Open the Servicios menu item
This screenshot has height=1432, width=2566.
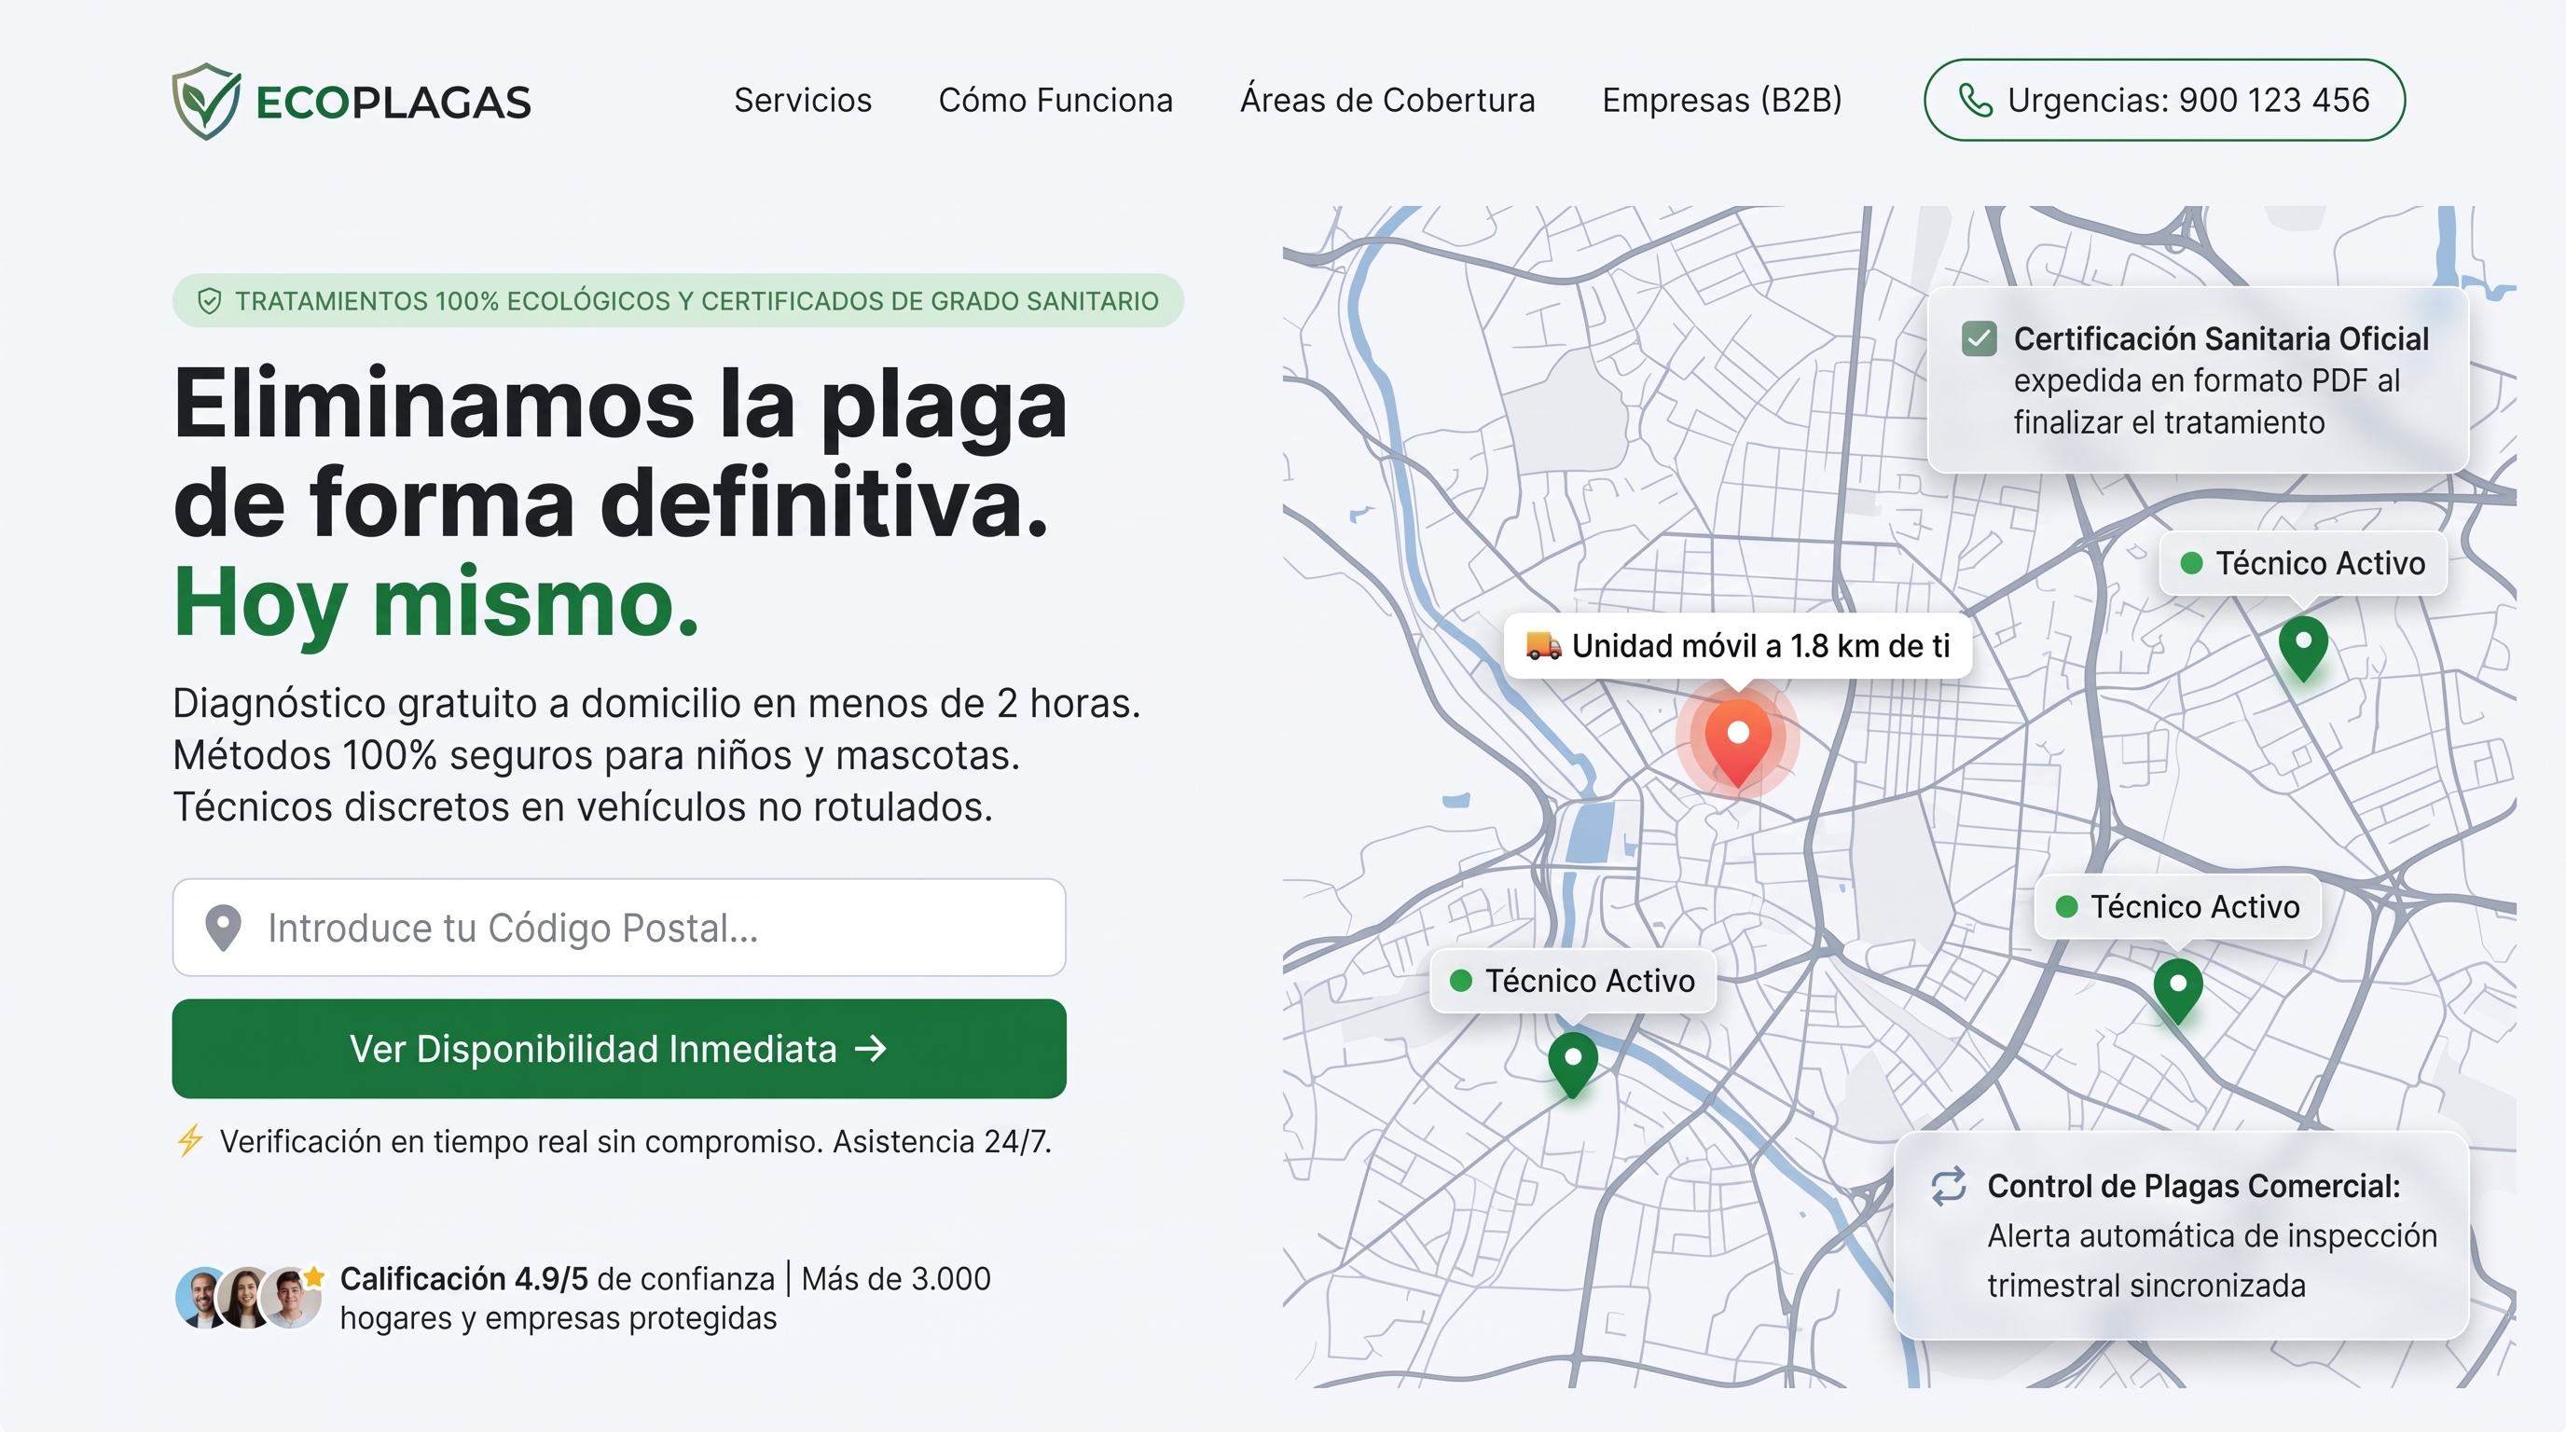pos(803,101)
